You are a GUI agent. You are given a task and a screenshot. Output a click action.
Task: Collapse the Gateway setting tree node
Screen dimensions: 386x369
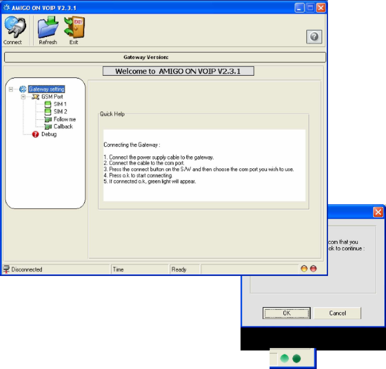point(11,89)
